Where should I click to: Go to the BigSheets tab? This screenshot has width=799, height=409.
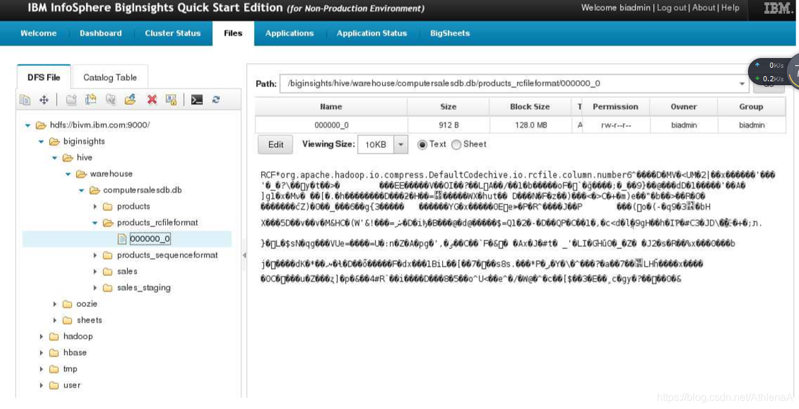click(x=450, y=34)
